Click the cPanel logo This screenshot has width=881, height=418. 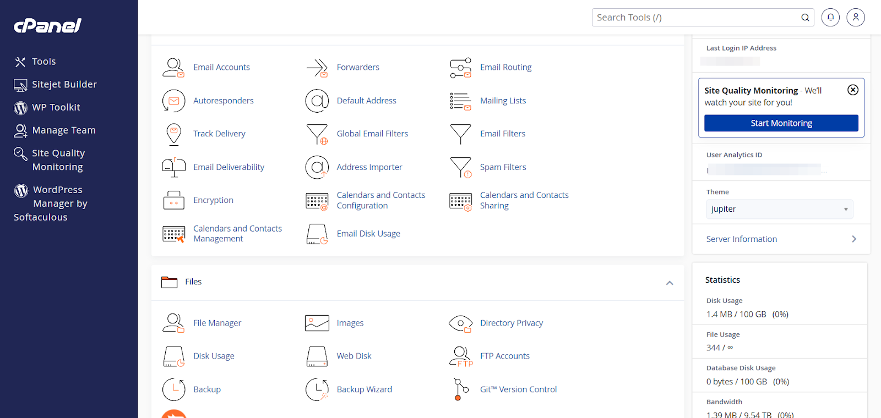(48, 25)
